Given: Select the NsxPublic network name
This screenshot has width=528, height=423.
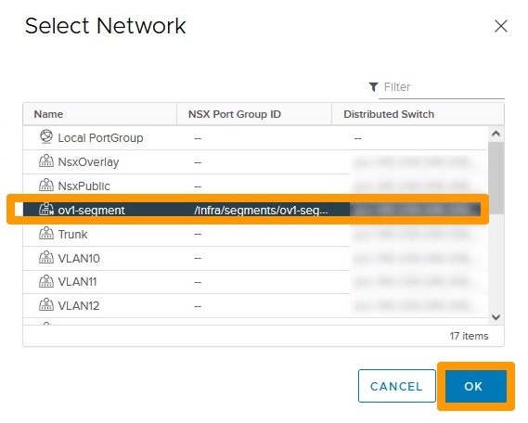Looking at the screenshot, I should [x=84, y=186].
